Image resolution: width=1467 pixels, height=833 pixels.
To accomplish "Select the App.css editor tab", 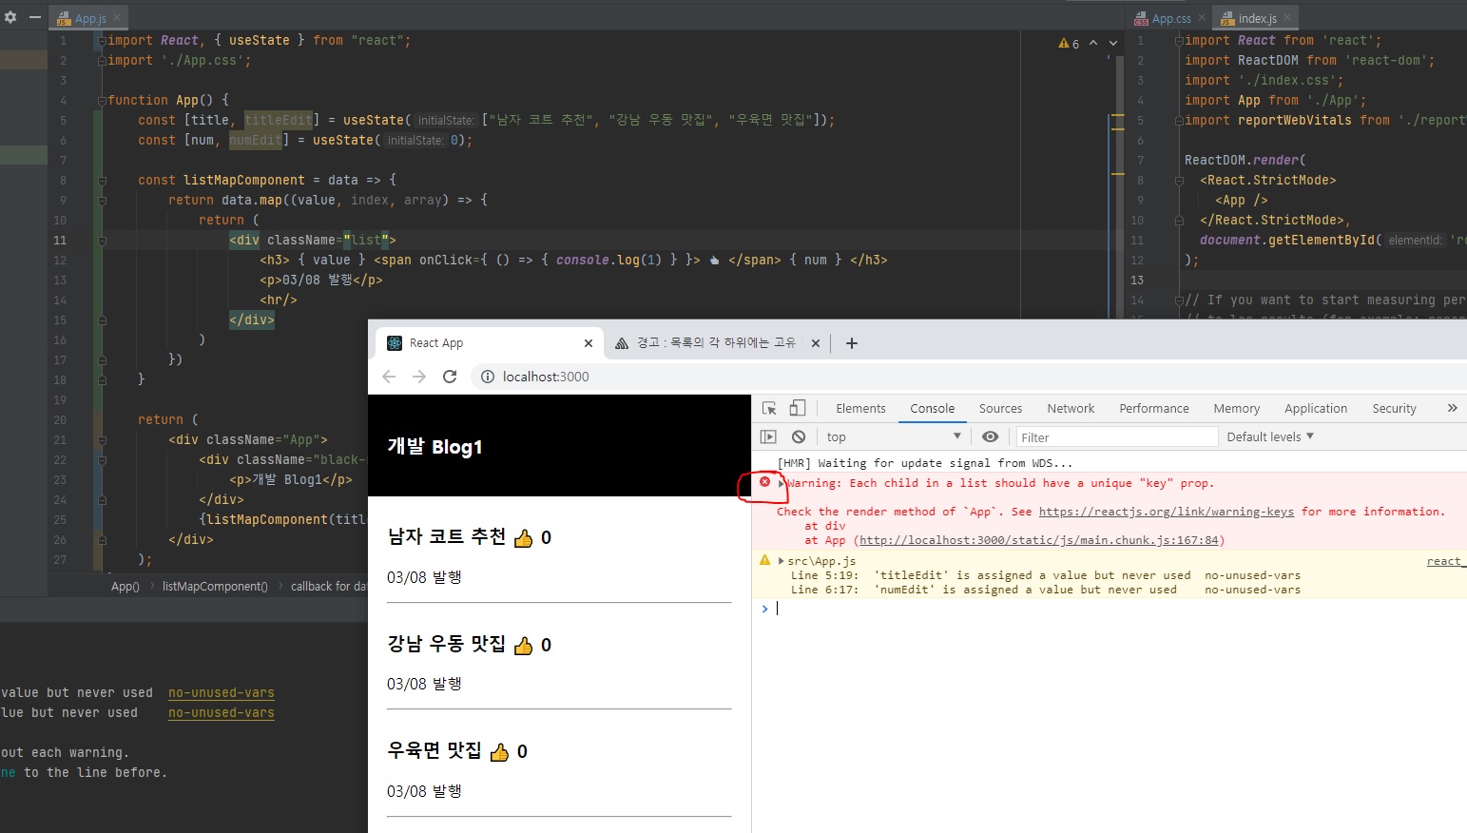I will click(x=1171, y=18).
